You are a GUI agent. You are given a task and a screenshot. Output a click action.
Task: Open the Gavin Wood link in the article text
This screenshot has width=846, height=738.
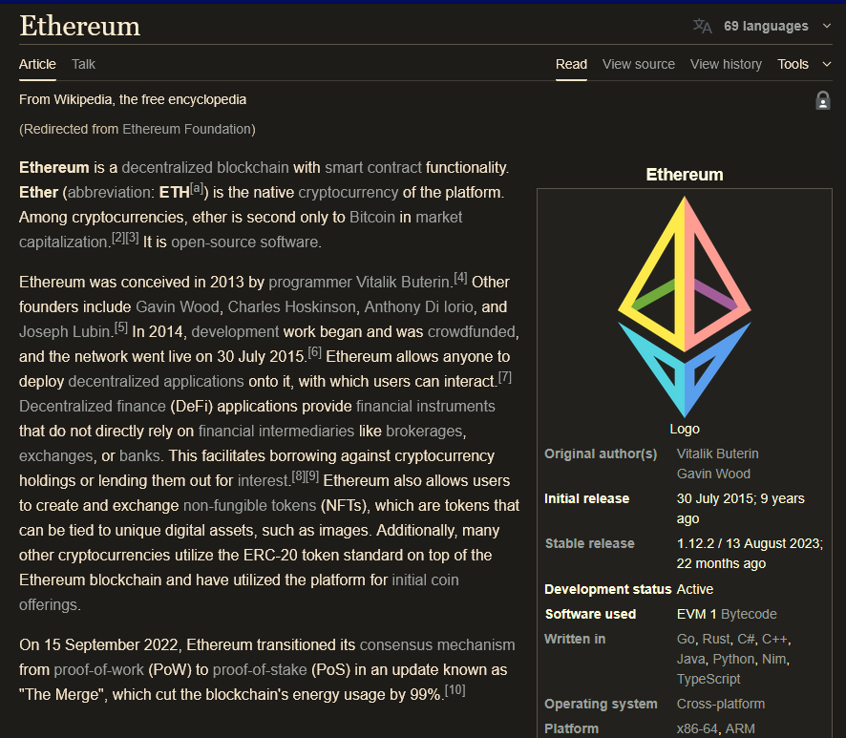(178, 307)
